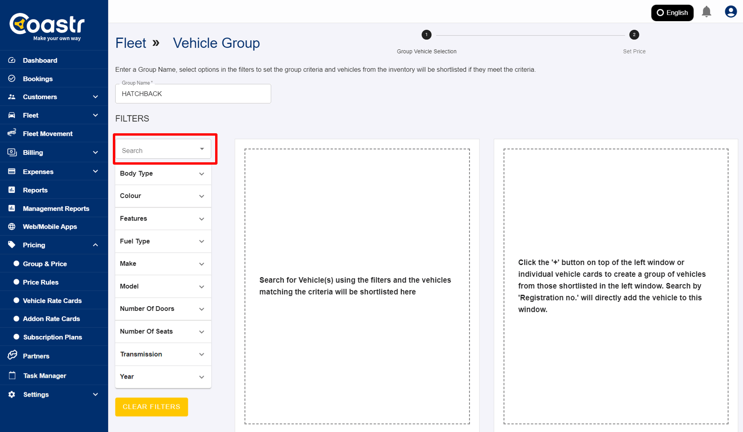Open Management Reports
743x432 pixels.
[55, 208]
